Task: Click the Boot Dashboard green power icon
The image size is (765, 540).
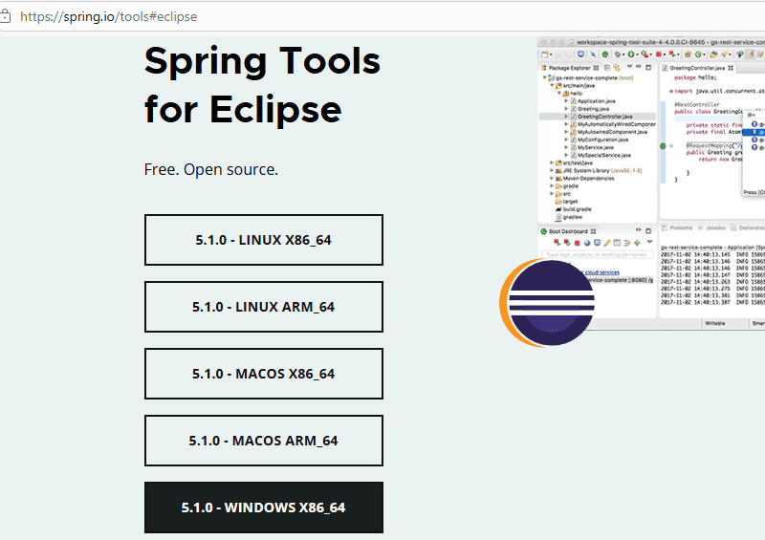Action: [544, 230]
